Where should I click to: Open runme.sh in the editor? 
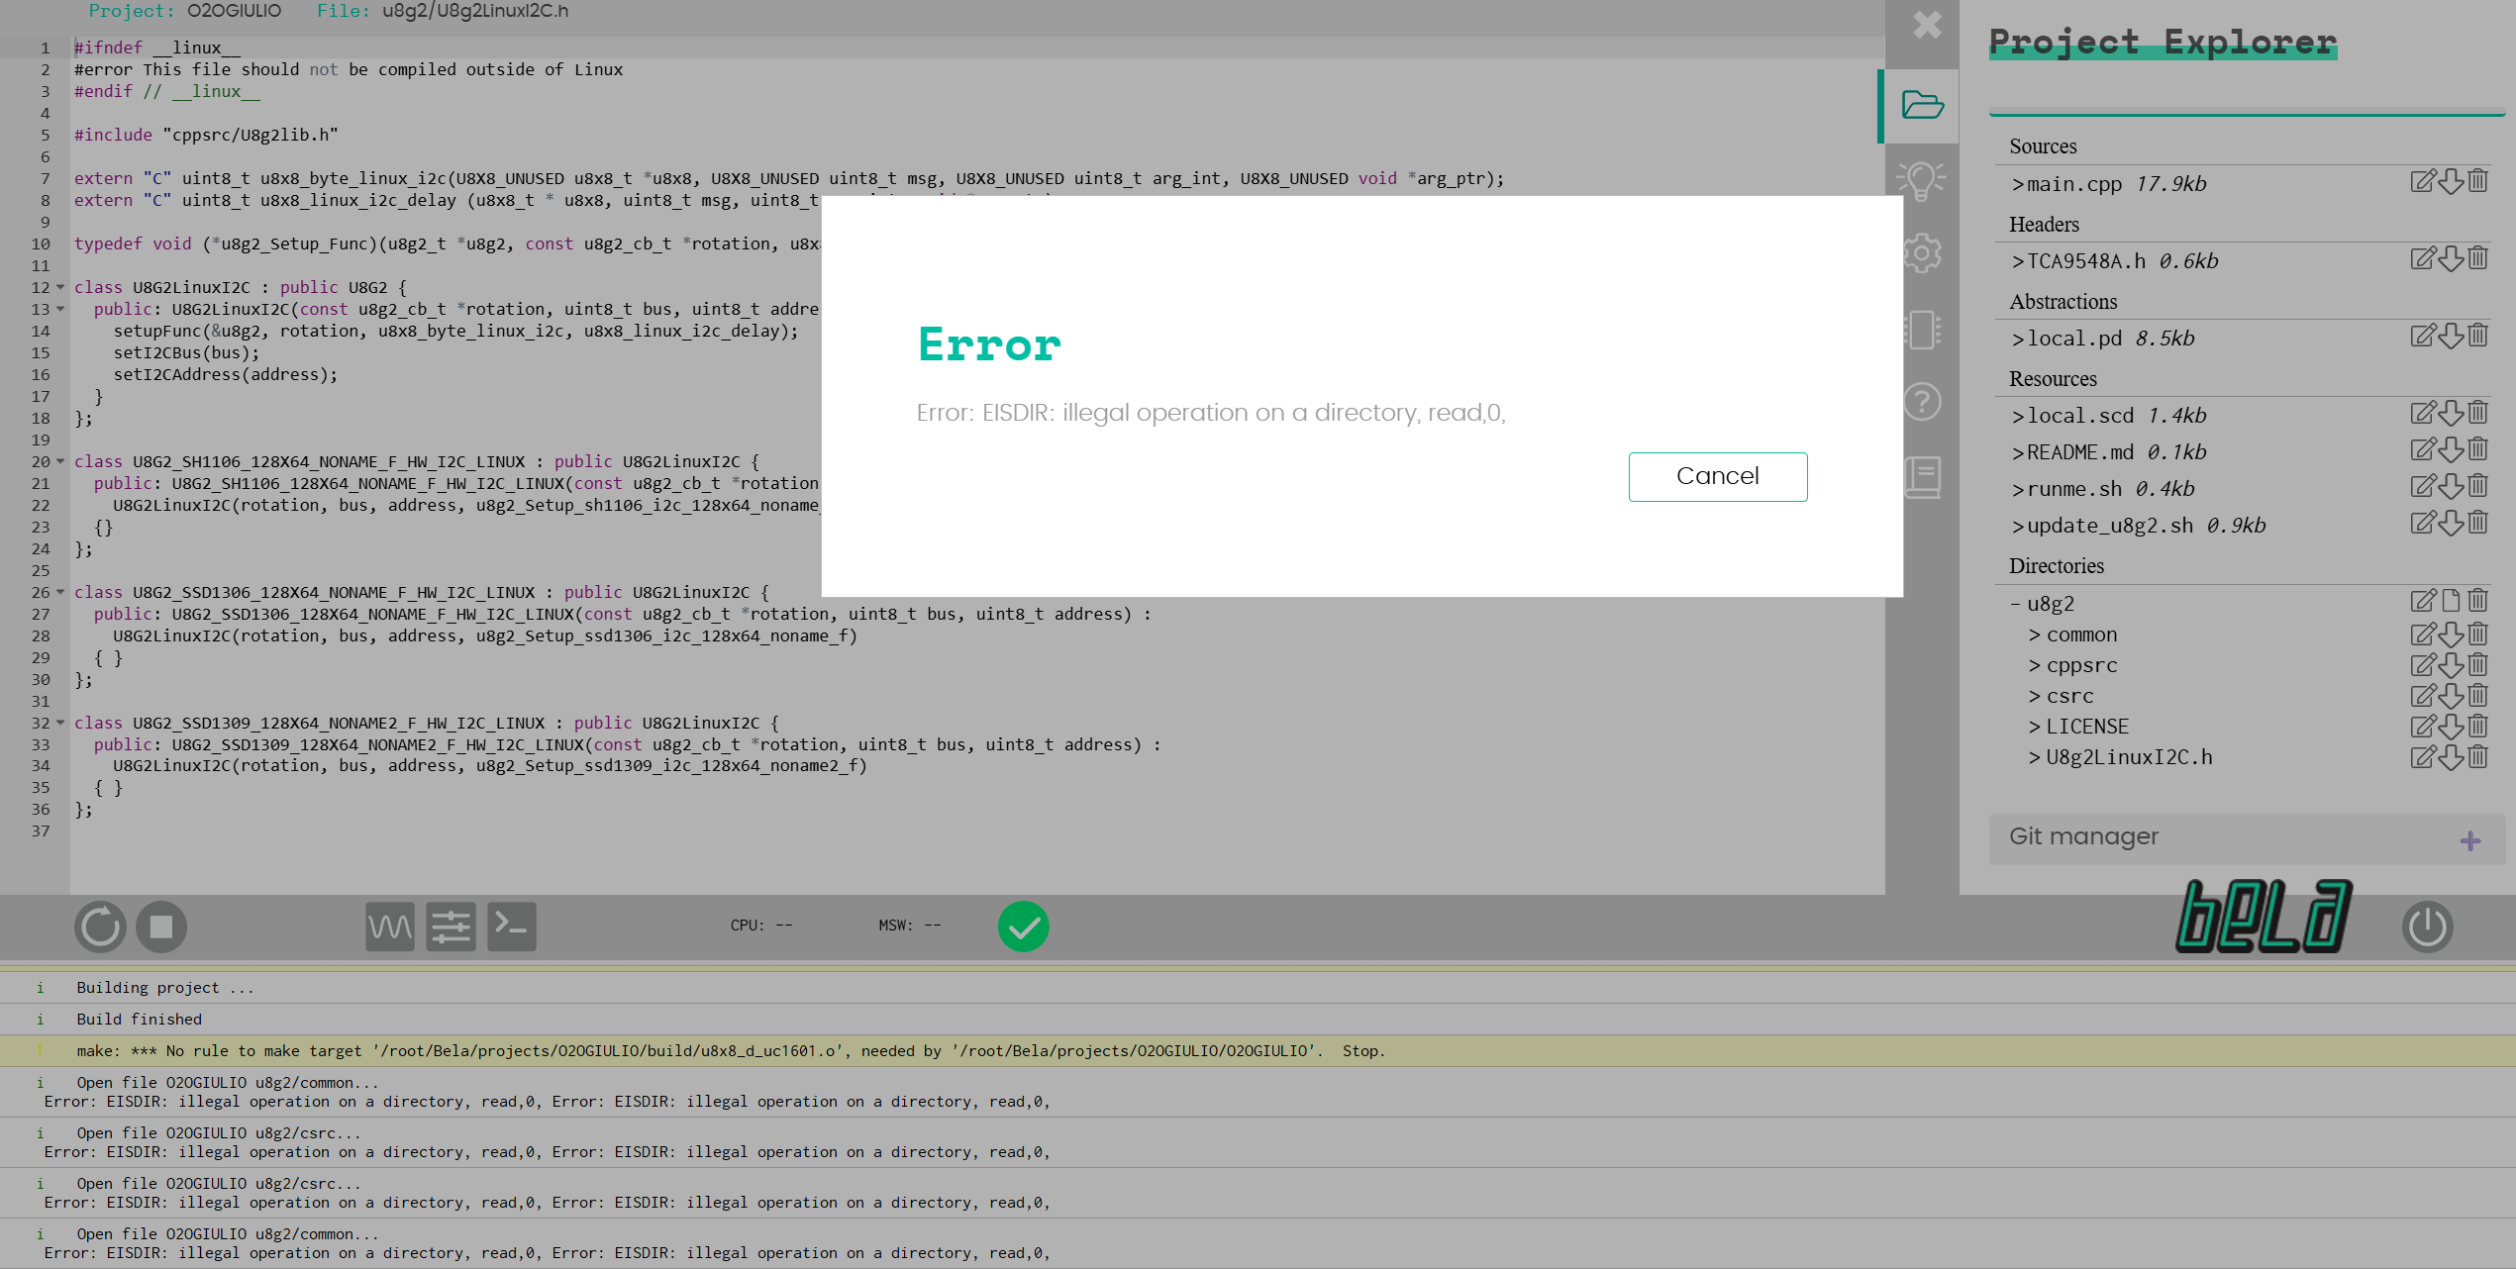pyautogui.click(x=2073, y=489)
